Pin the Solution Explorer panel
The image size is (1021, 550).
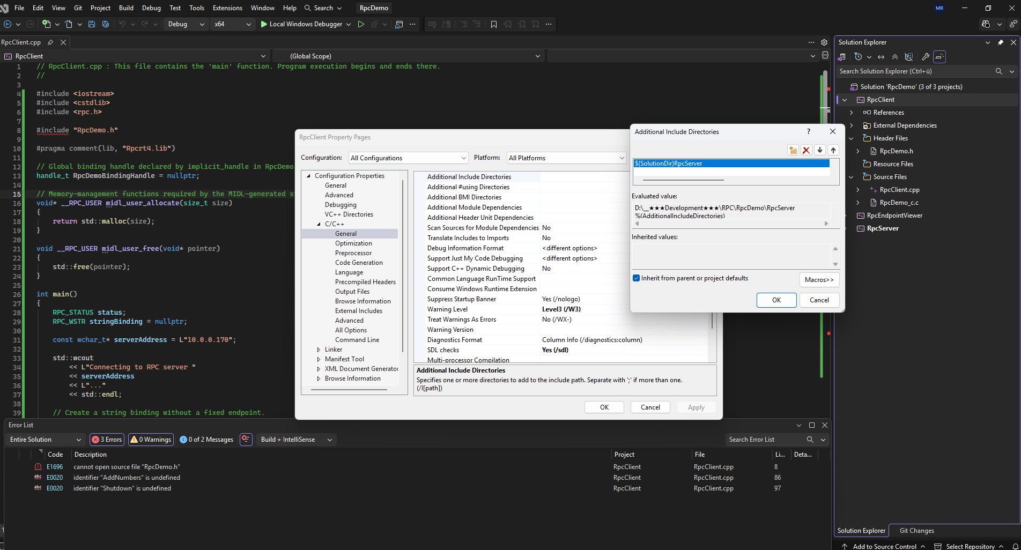click(x=1001, y=42)
